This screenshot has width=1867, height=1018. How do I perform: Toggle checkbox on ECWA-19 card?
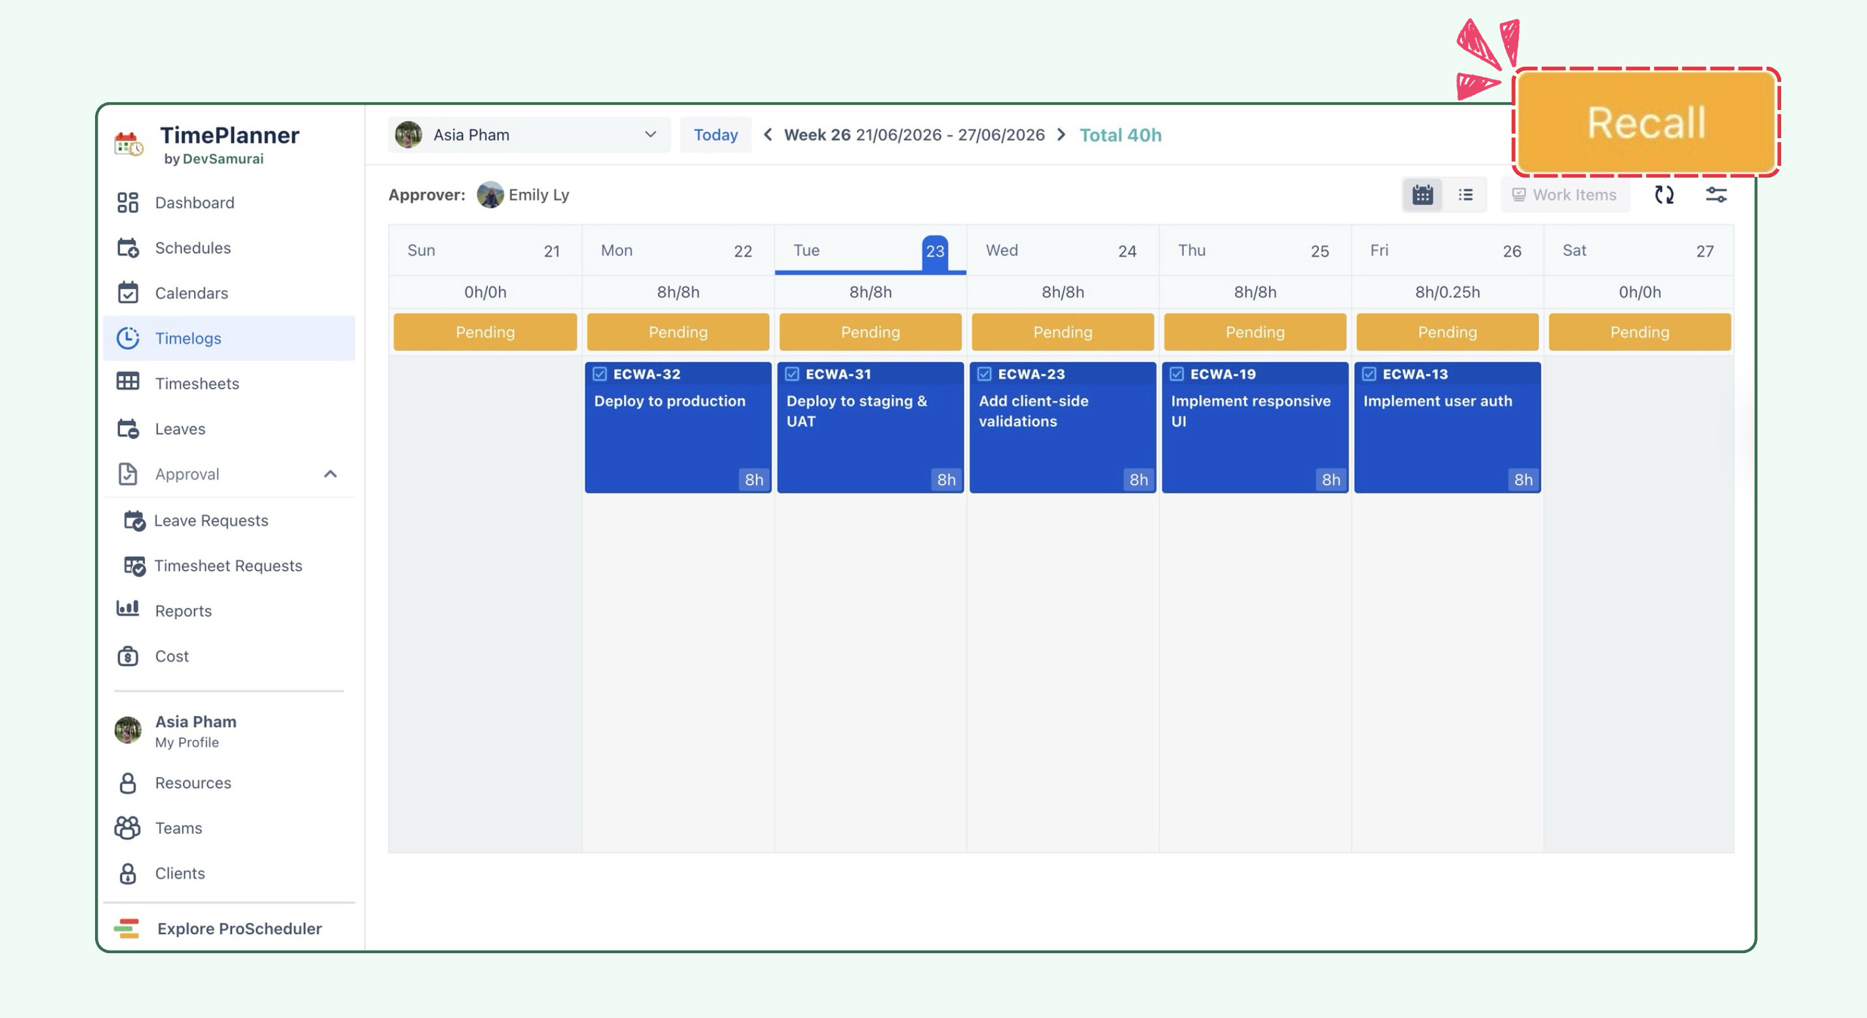point(1176,374)
